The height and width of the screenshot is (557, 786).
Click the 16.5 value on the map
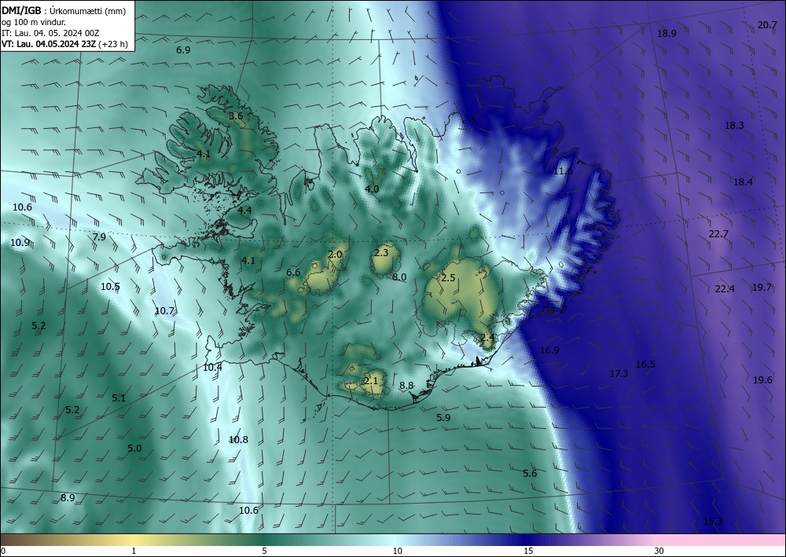tap(645, 365)
